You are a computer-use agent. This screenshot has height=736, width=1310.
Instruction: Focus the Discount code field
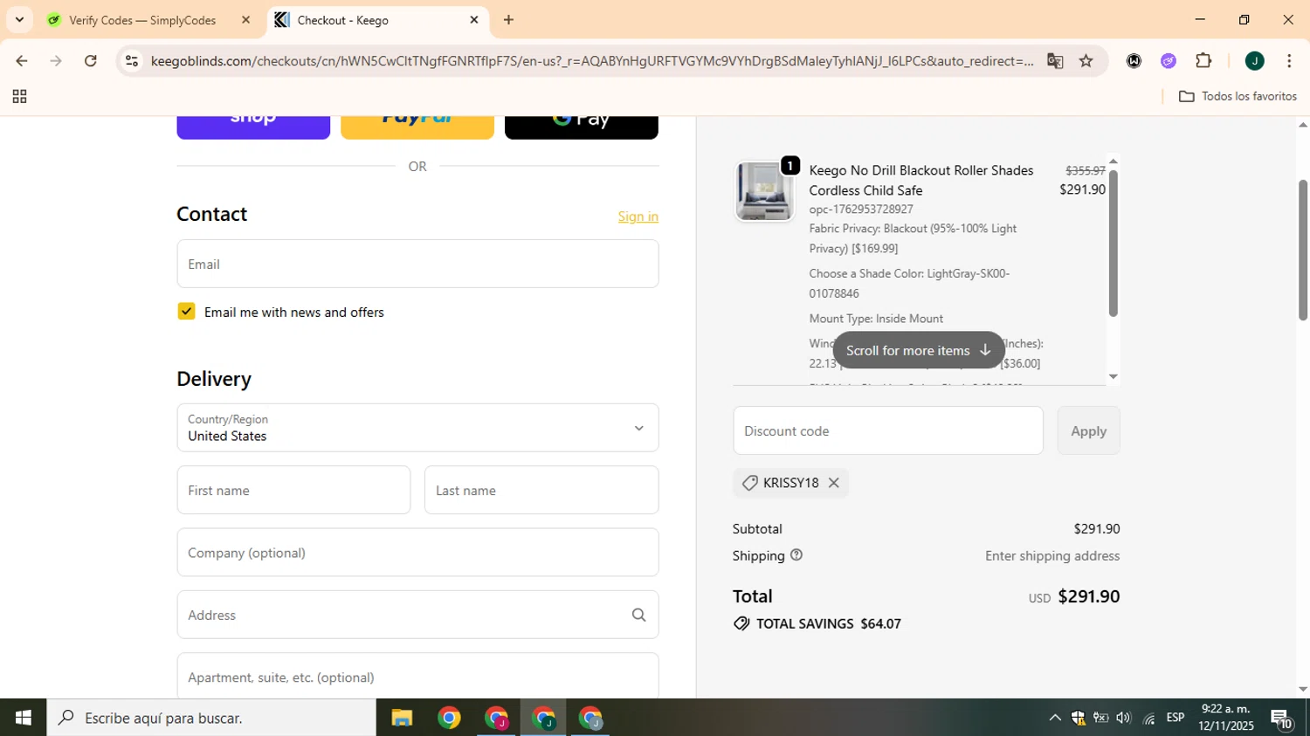[888, 430]
